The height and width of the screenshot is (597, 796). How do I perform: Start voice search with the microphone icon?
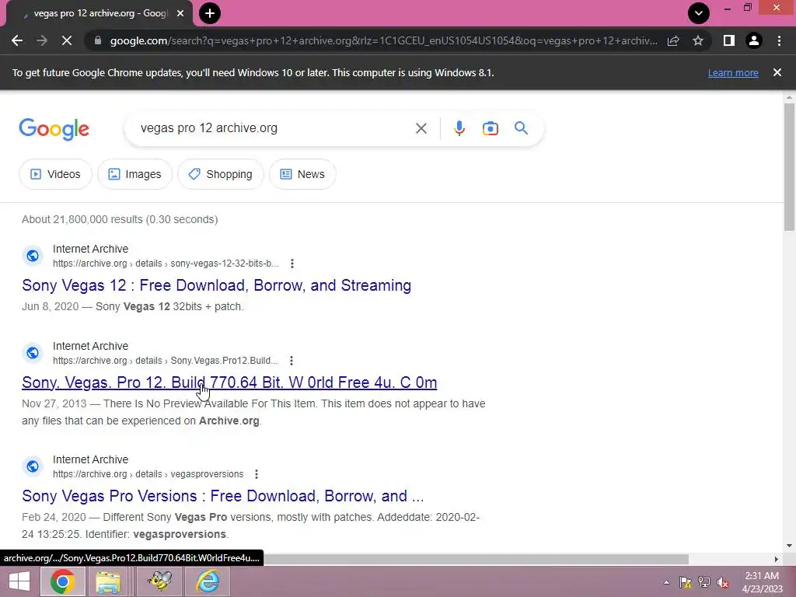[459, 128]
